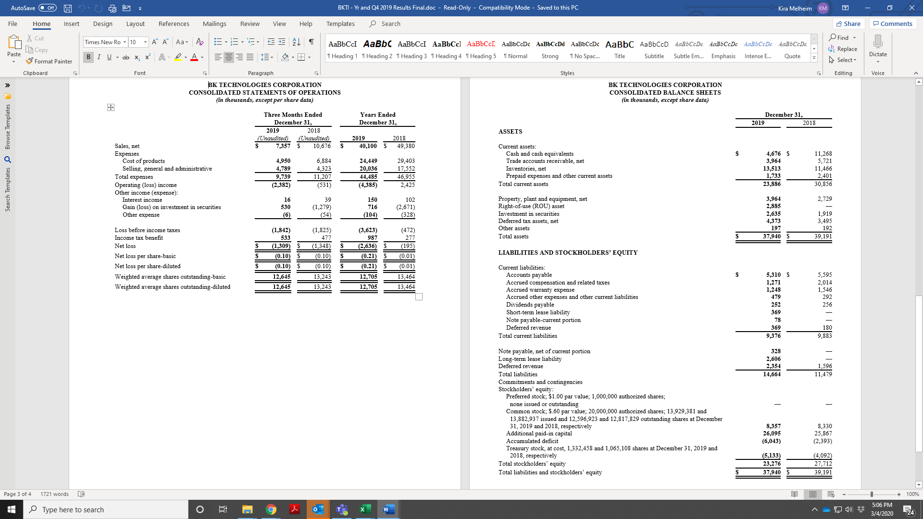Viewport: 923px width, 519px height.
Task: Click Email icon in quick access toolbar
Action: [126, 8]
